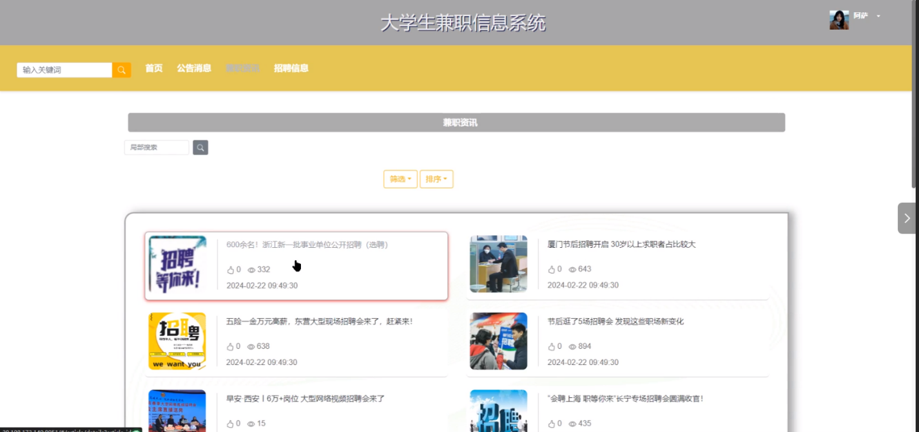
Task: Click view-count eye icon showing 894
Action: (x=572, y=347)
